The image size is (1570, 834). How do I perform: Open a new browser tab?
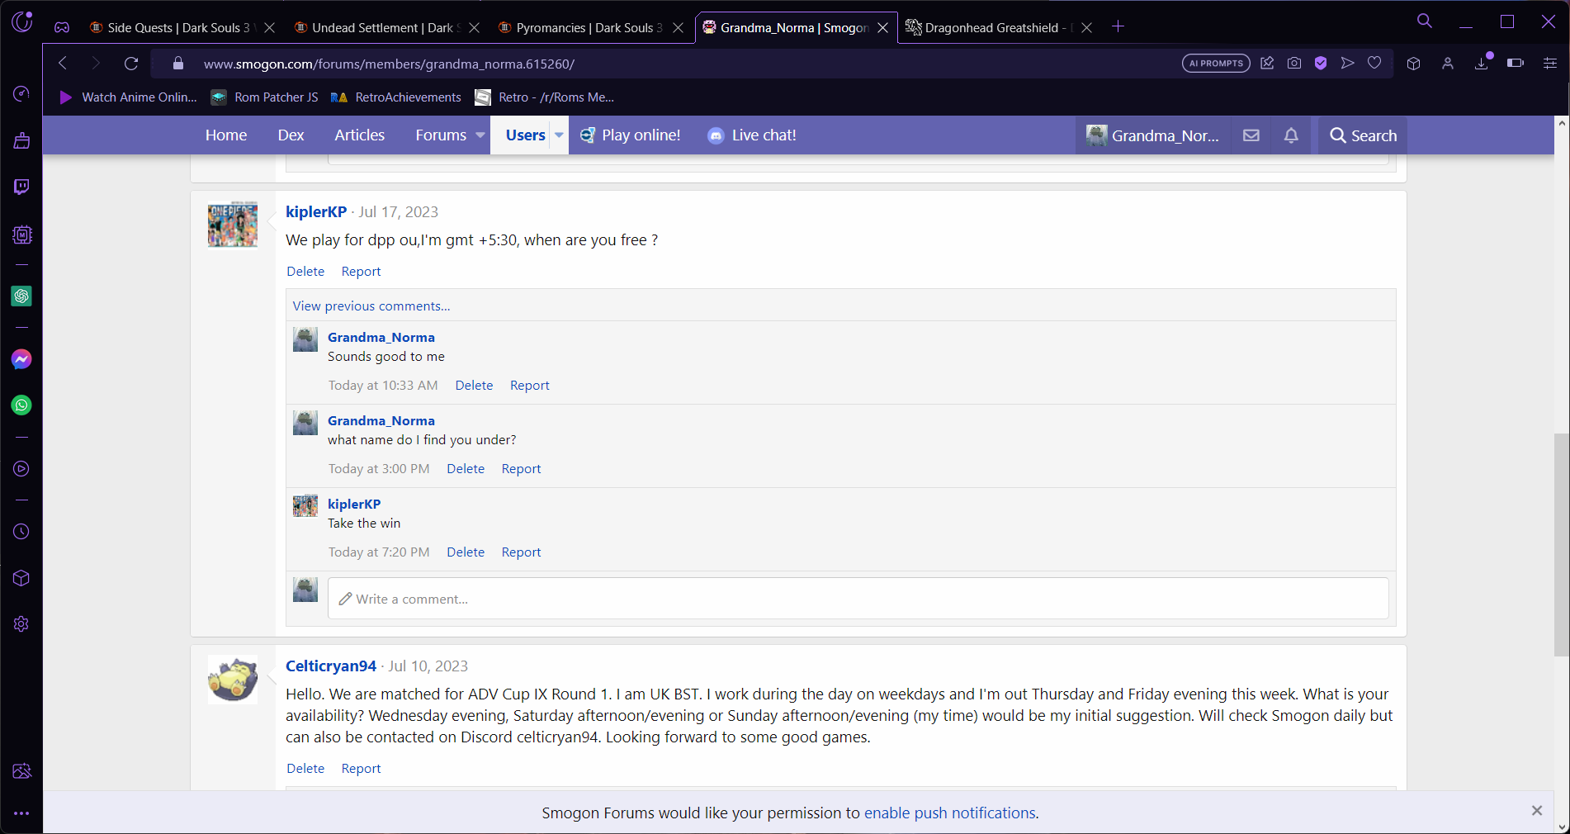click(x=1118, y=27)
